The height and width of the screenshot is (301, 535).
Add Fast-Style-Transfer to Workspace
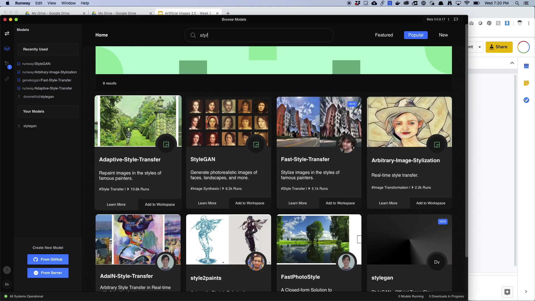pyautogui.click(x=340, y=203)
